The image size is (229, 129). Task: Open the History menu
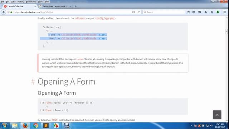(x=21, y=2)
